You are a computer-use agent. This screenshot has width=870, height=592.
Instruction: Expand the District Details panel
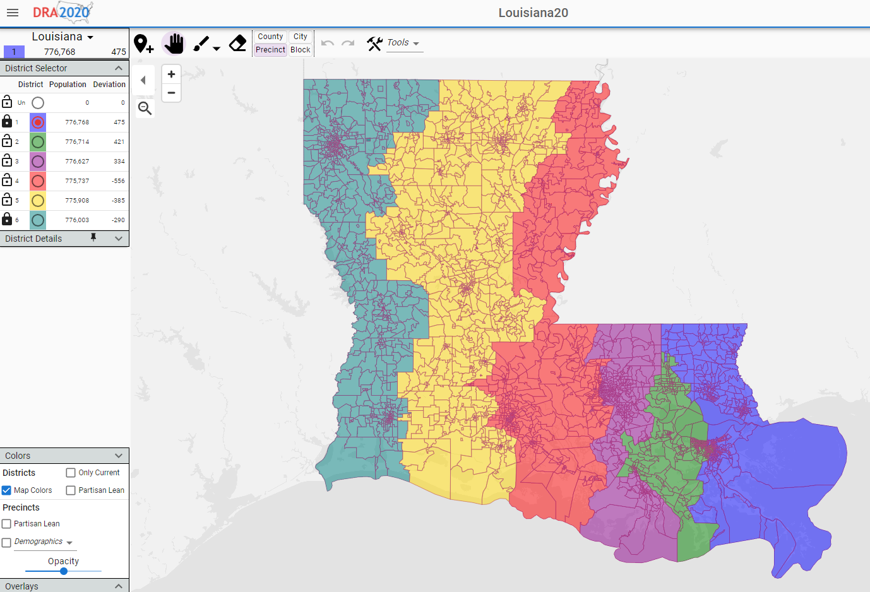pos(119,239)
